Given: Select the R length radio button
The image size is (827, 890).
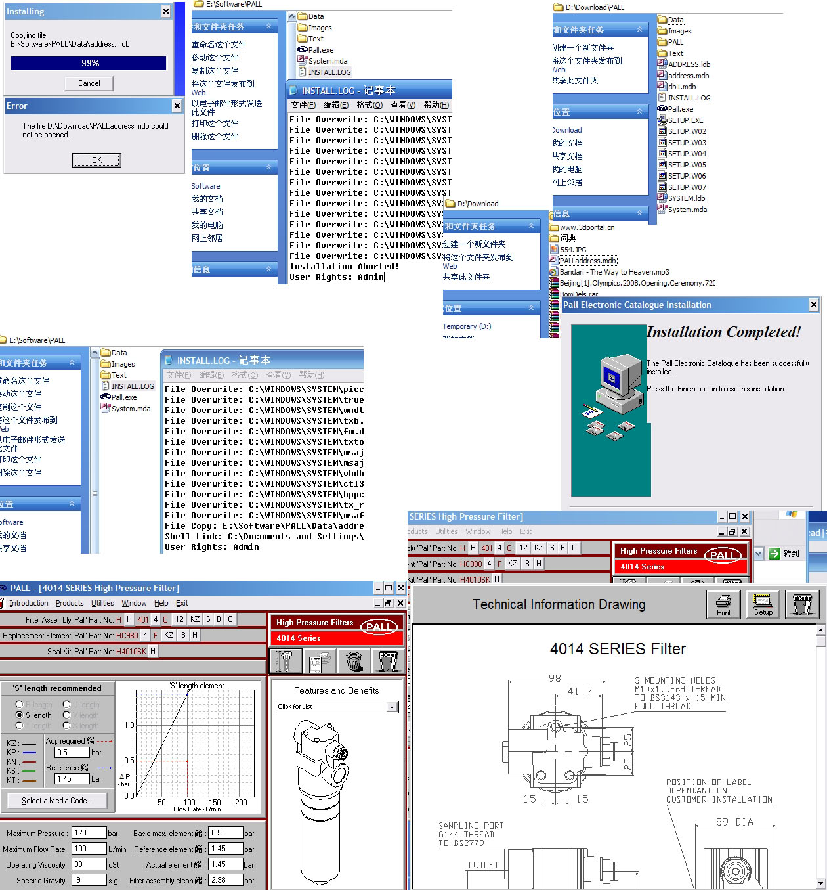Looking at the screenshot, I should tap(19, 704).
